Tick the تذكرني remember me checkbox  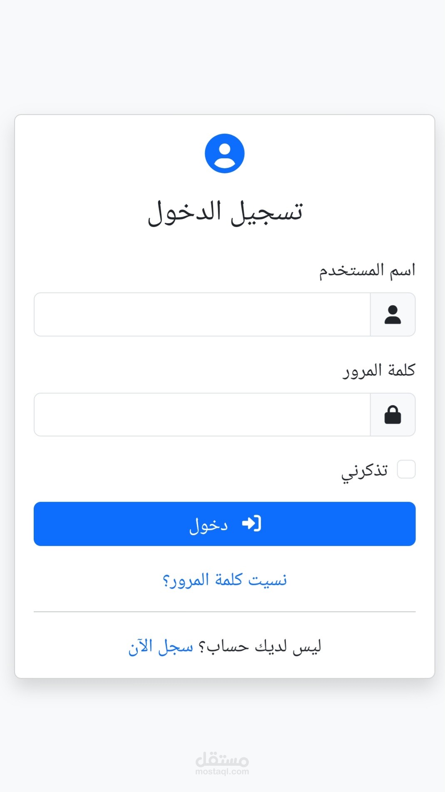click(406, 469)
